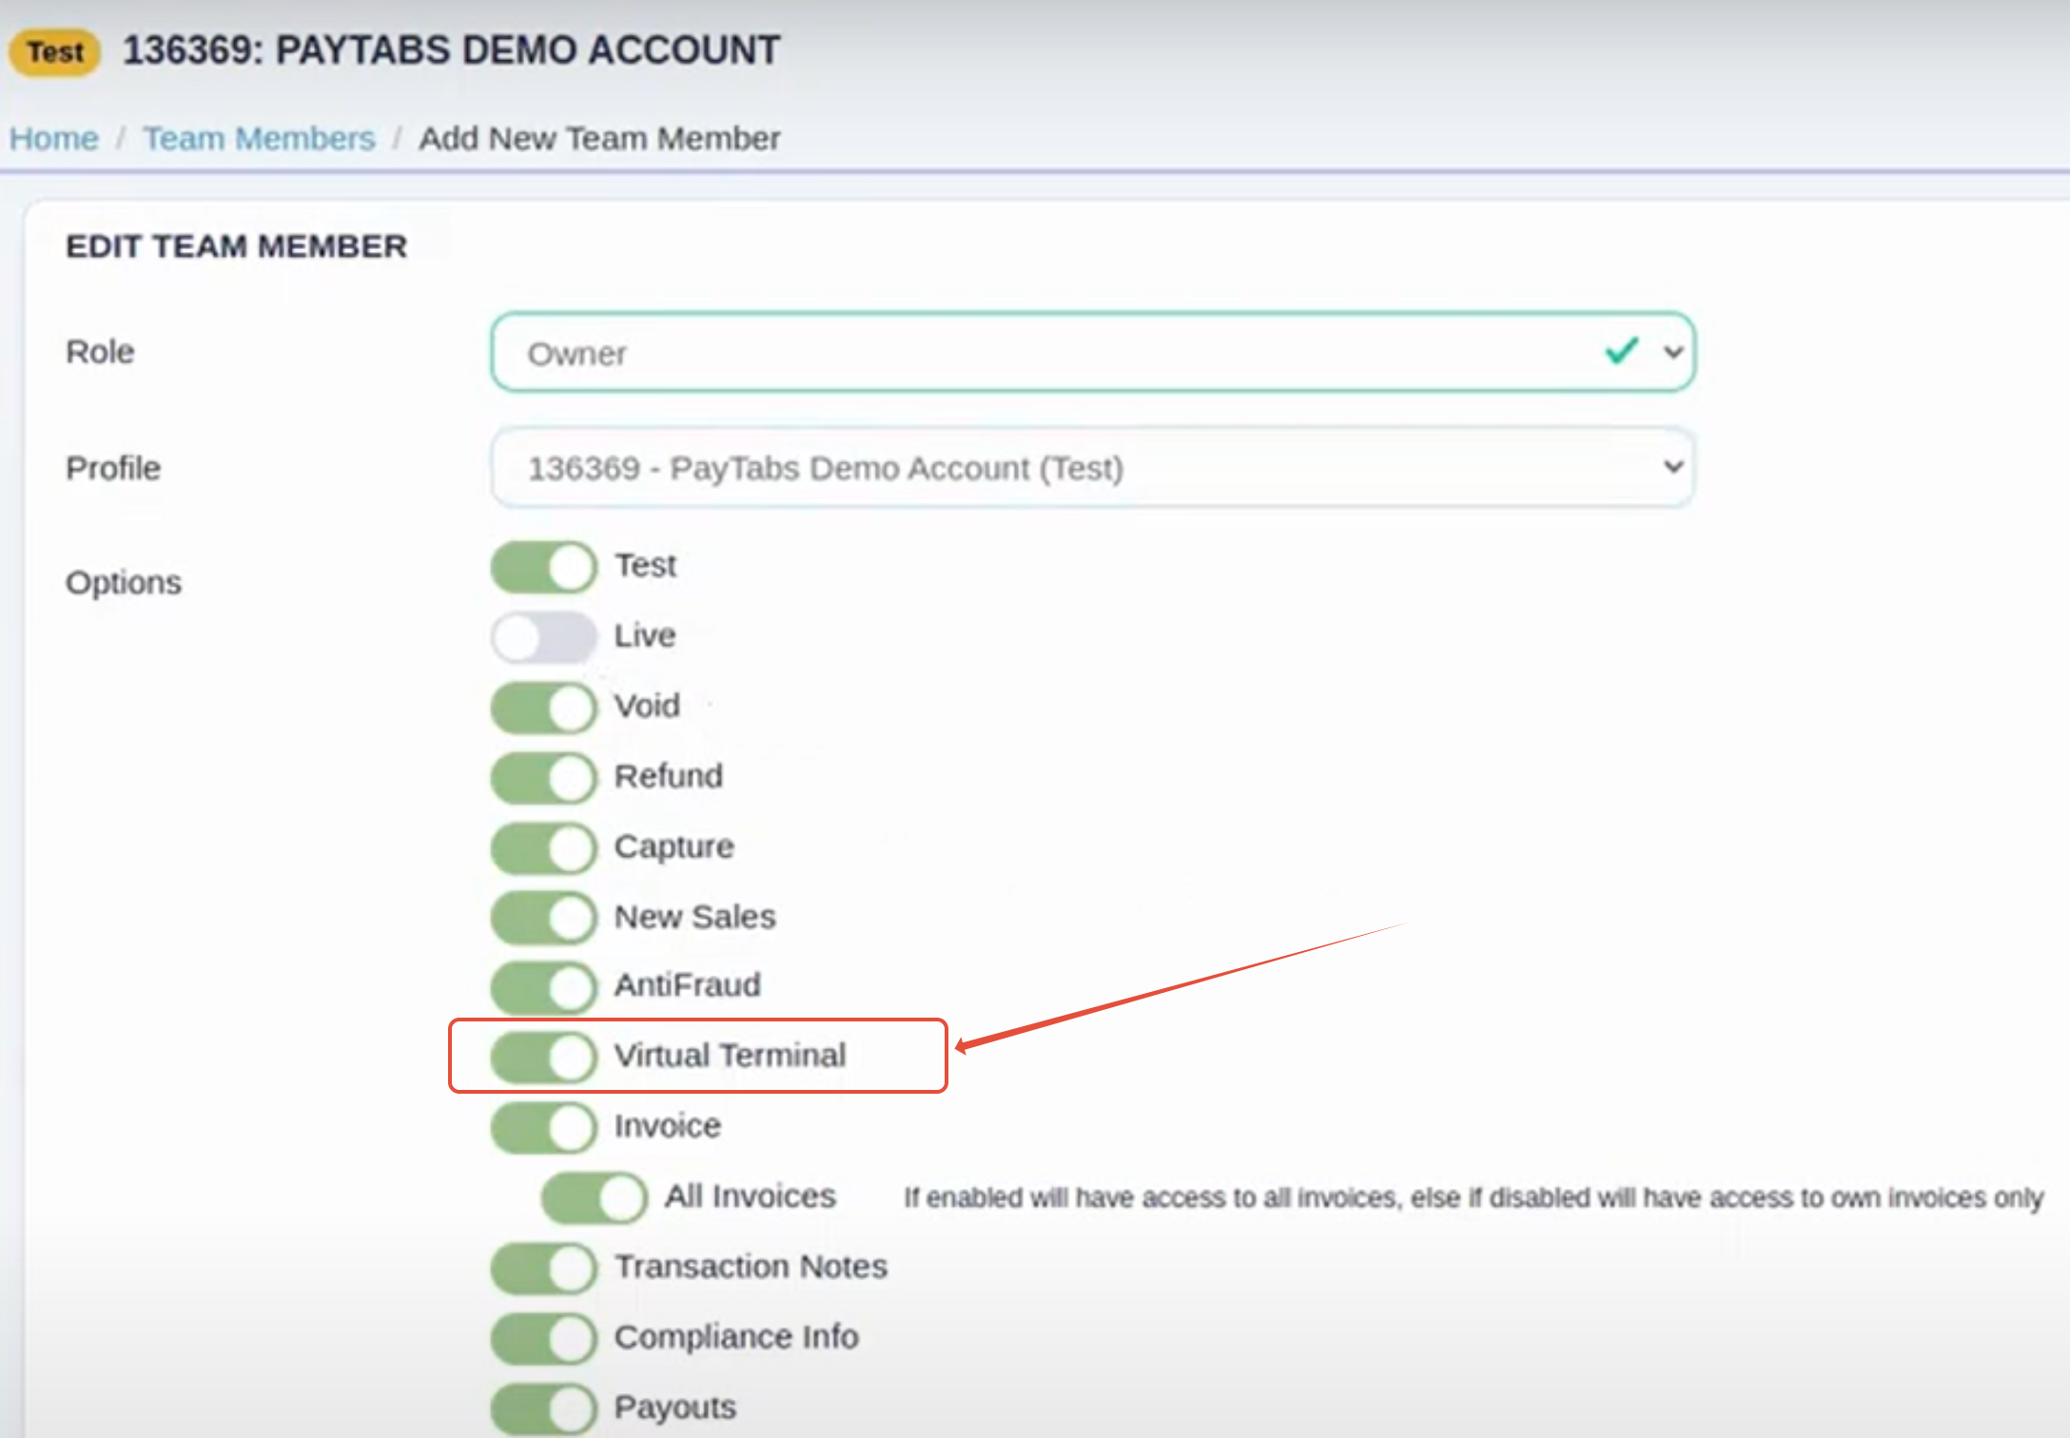
Task: Open Team Members breadcrumb link
Action: point(259,139)
